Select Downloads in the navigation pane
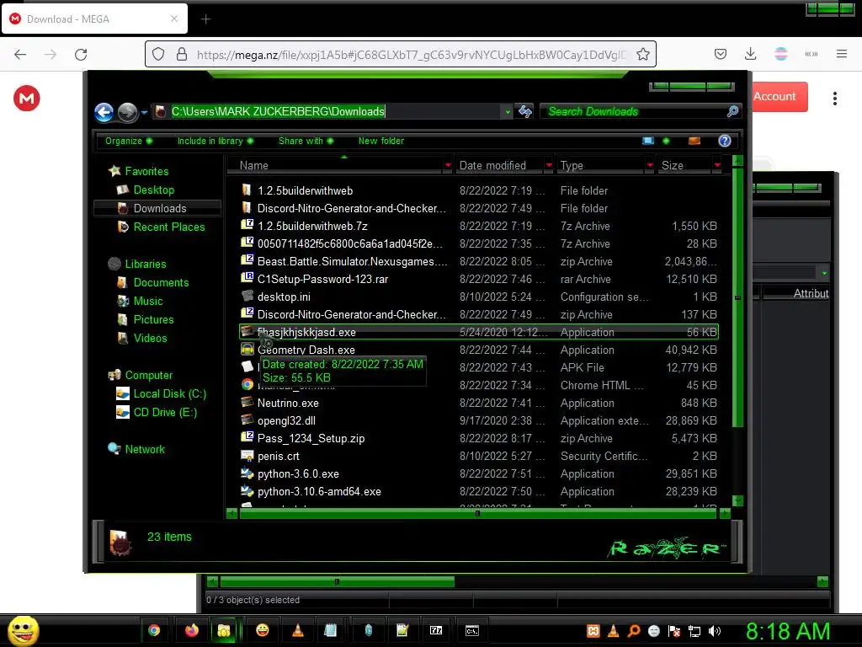This screenshot has width=862, height=647. [x=159, y=208]
